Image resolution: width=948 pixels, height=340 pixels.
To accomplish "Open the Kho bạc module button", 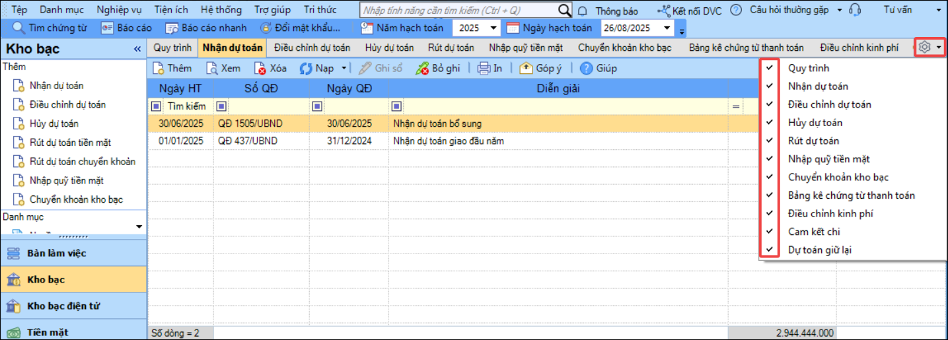I will click(73, 279).
